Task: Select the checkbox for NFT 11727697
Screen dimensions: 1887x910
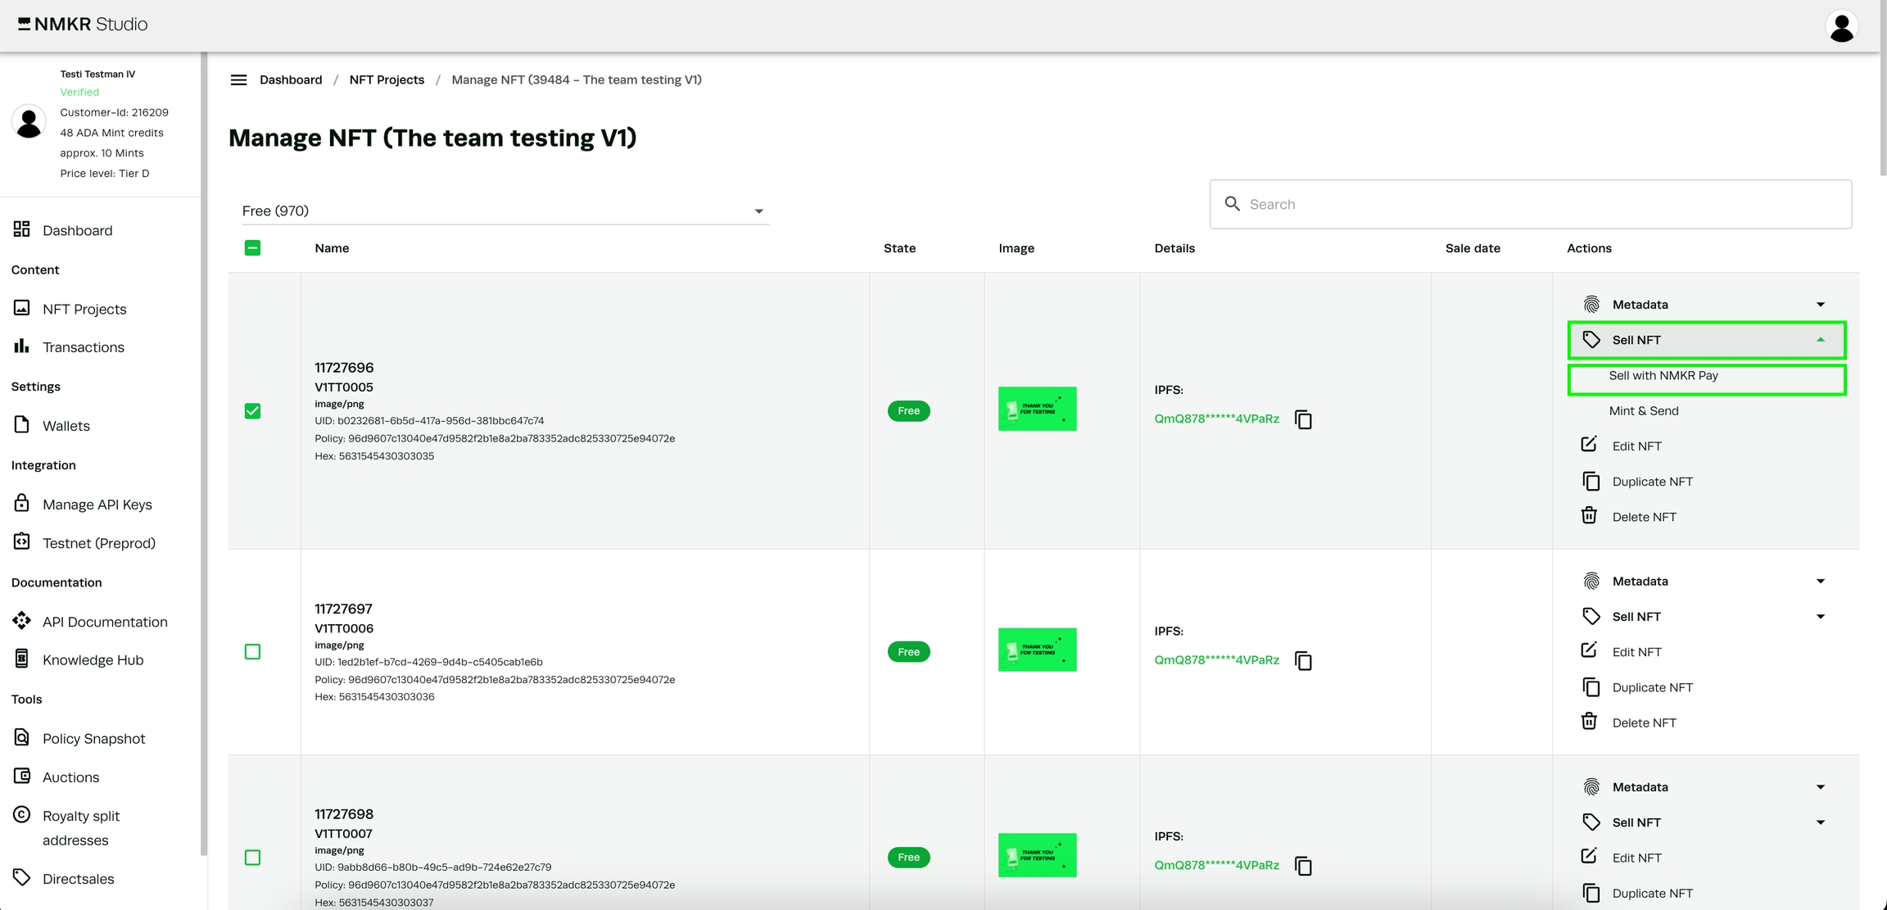Action: 252,651
